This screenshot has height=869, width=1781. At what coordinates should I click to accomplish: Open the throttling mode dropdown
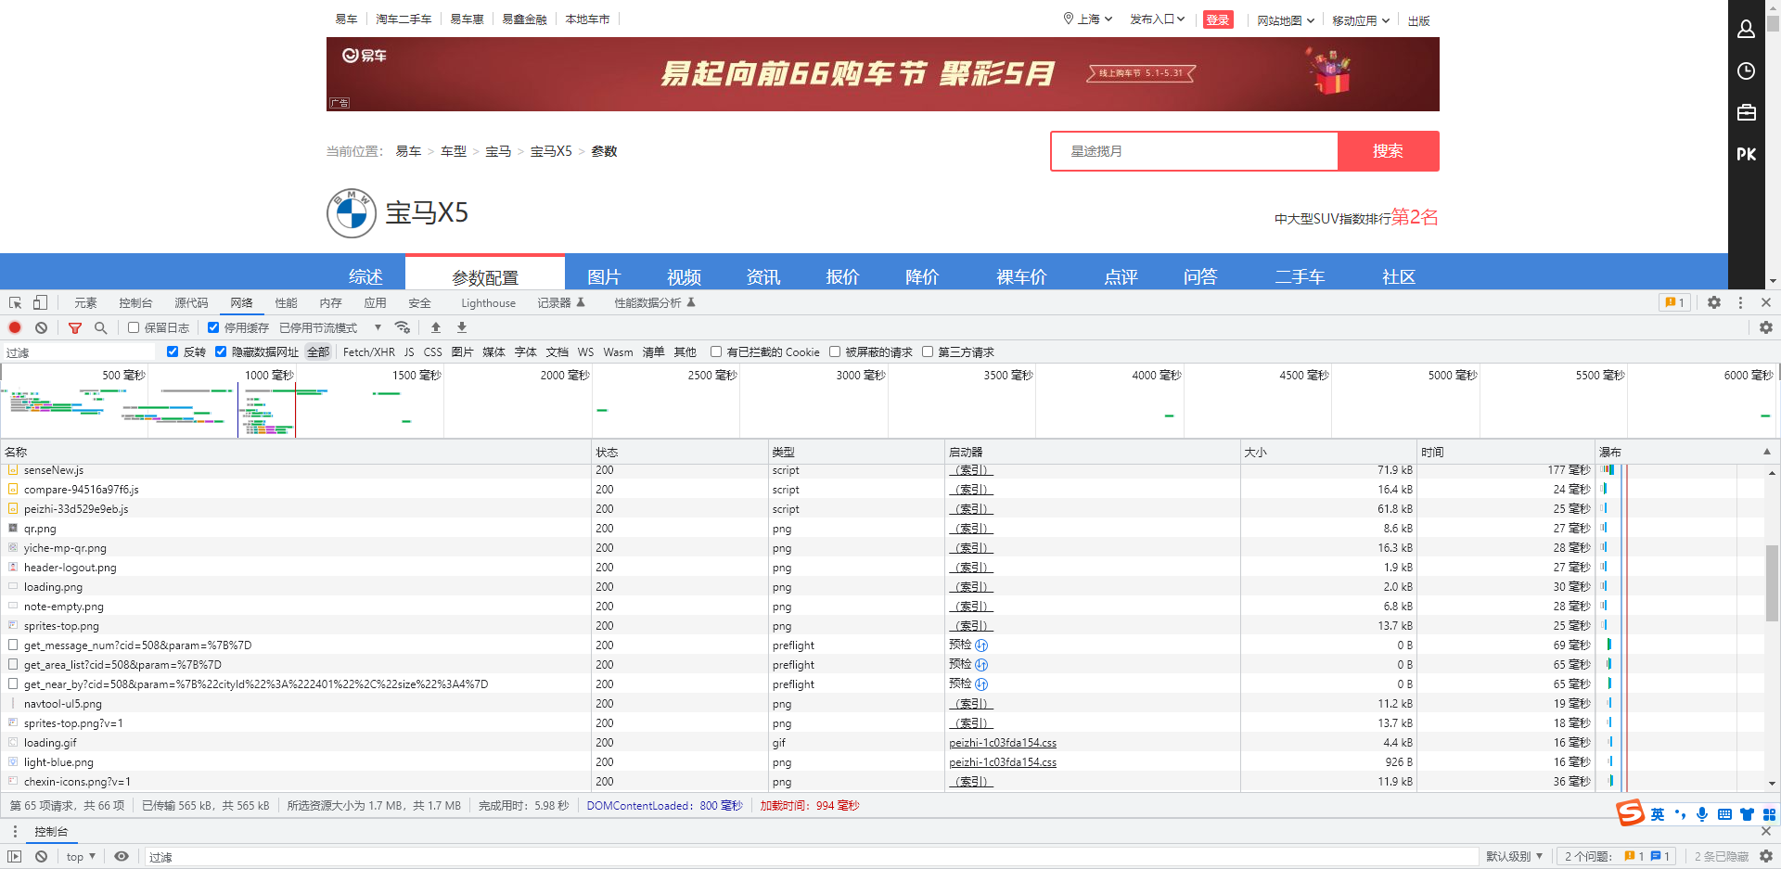click(x=331, y=327)
